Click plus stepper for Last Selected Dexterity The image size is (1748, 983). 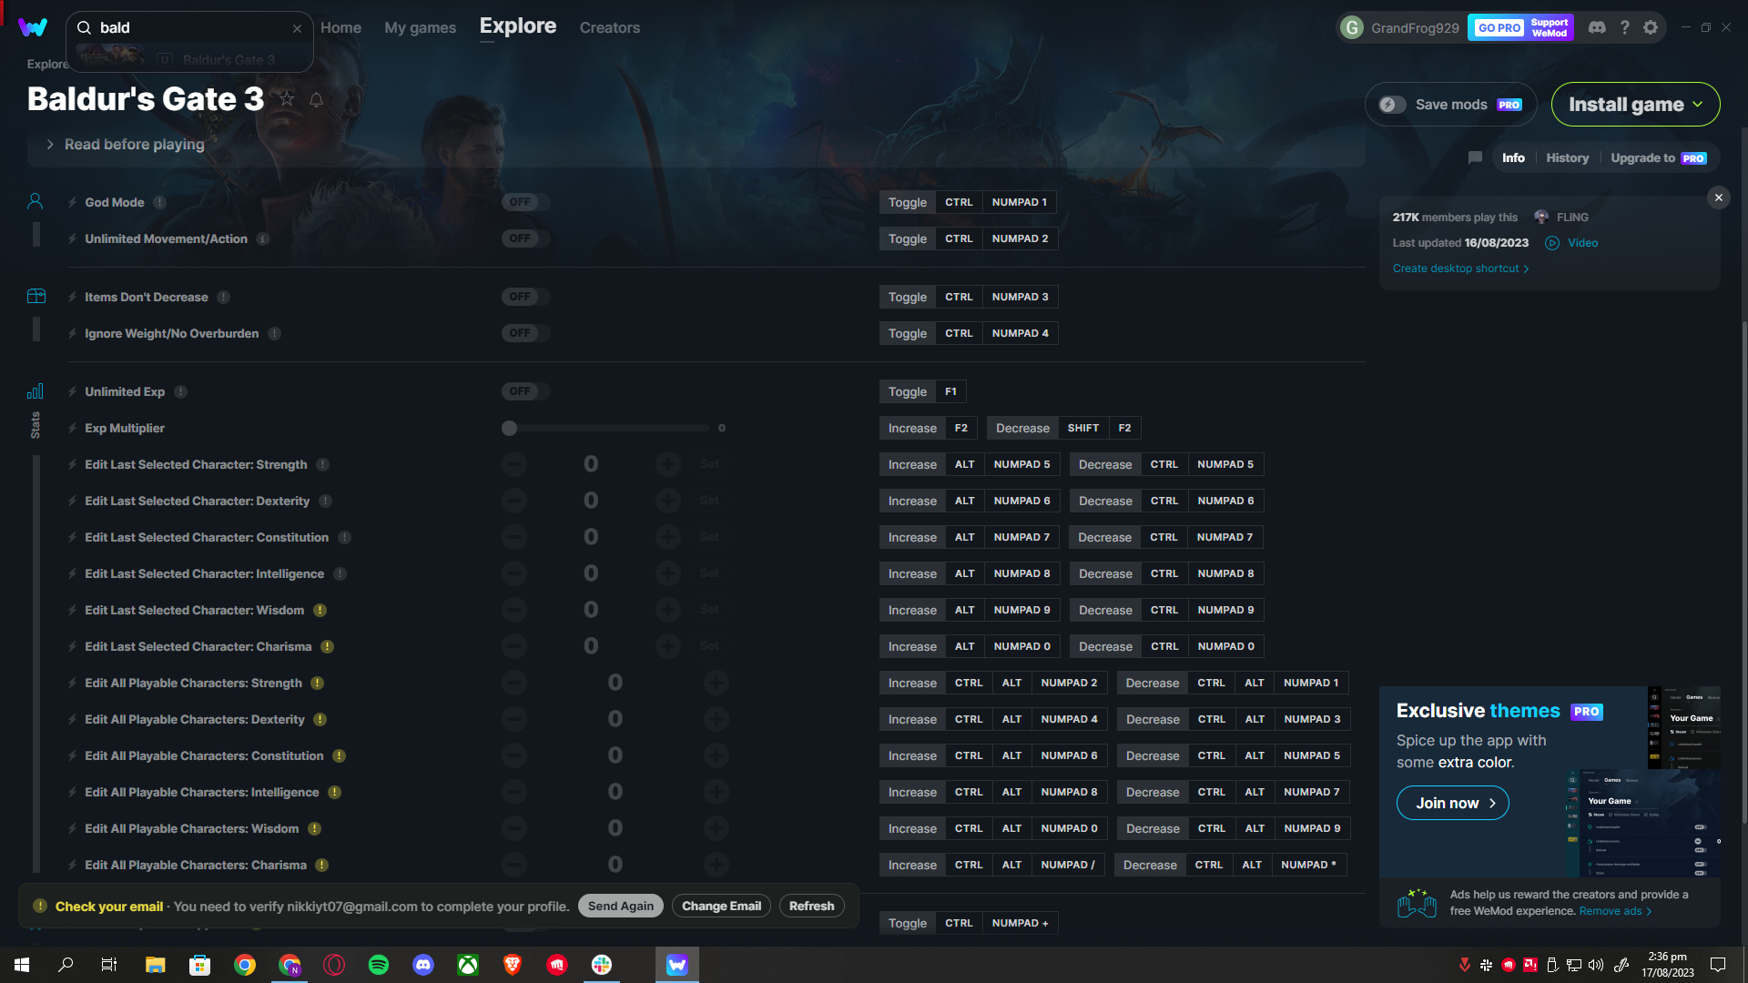pos(668,501)
